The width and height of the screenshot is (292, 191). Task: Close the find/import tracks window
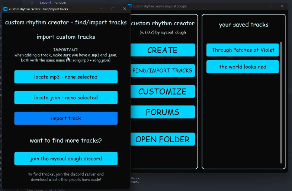point(125,9)
